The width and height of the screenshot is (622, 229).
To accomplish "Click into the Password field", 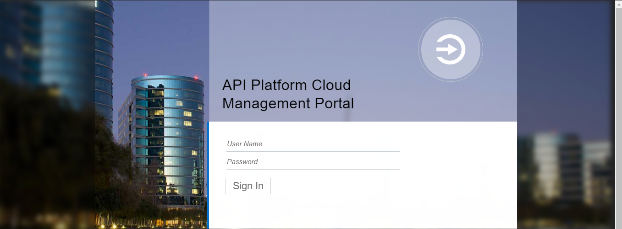I will [313, 162].
